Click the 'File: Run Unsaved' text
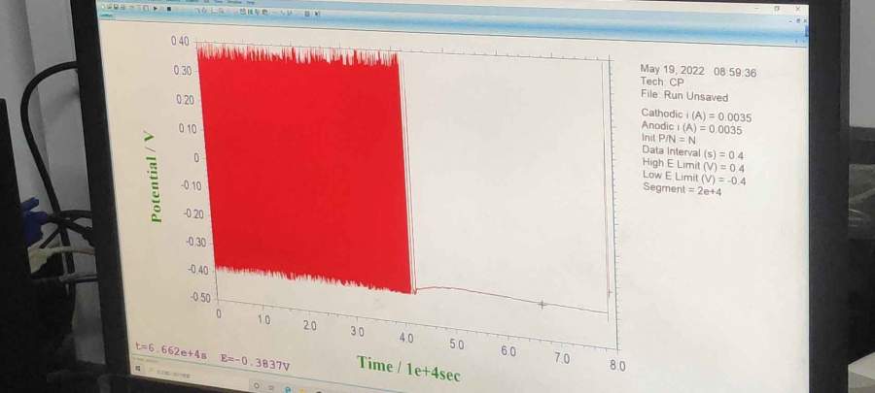This screenshot has height=393, width=875. click(684, 96)
